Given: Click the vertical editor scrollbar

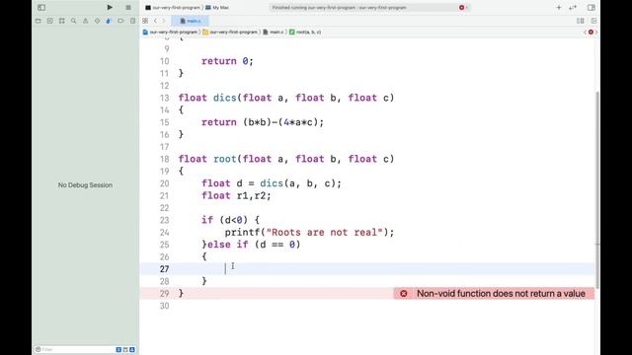Looking at the screenshot, I should (x=597, y=189).
